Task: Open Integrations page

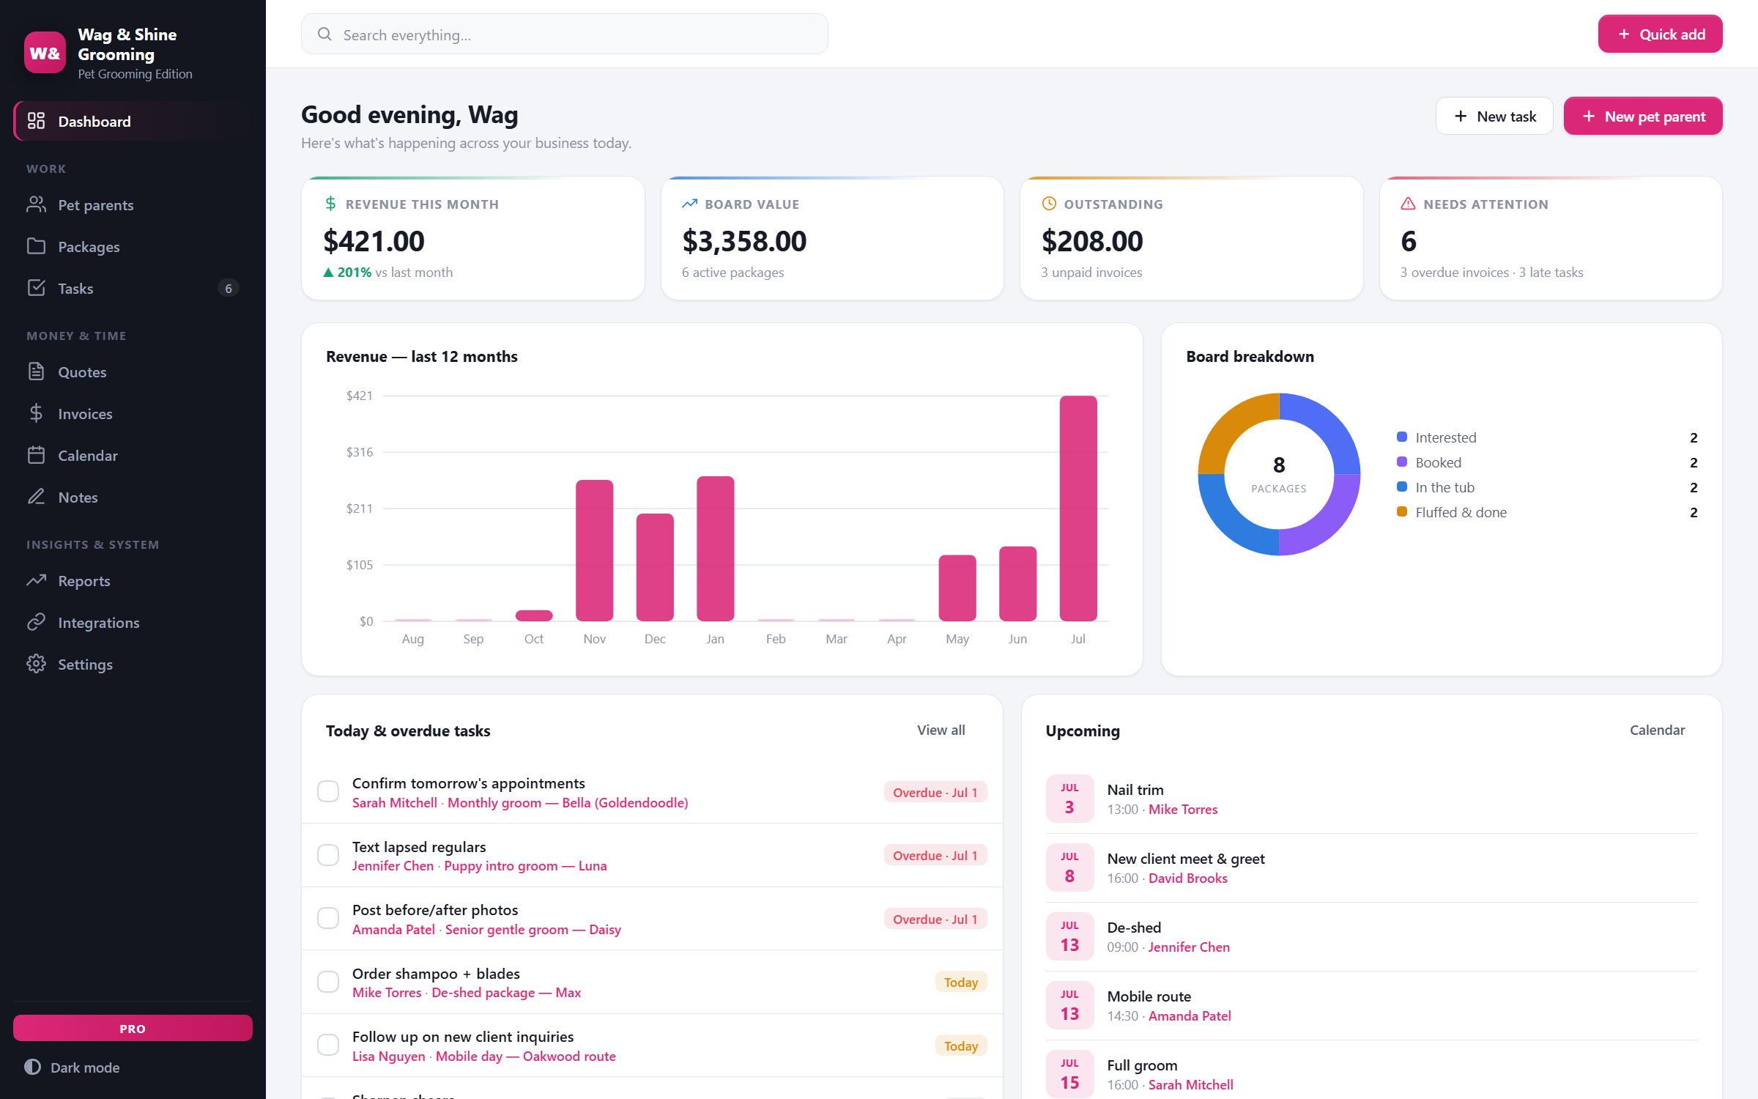Action: pos(133,622)
